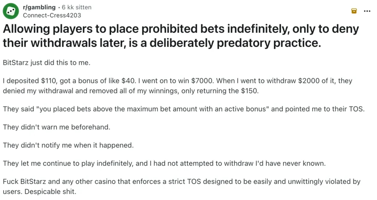Click 'pointed me to their TOS' text

click(325, 109)
